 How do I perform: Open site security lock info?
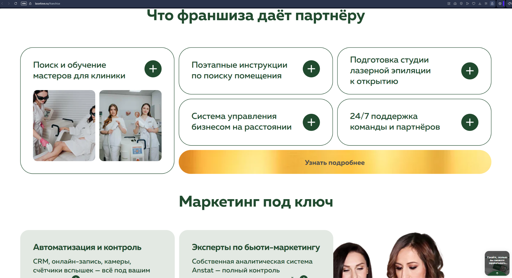(x=30, y=3)
